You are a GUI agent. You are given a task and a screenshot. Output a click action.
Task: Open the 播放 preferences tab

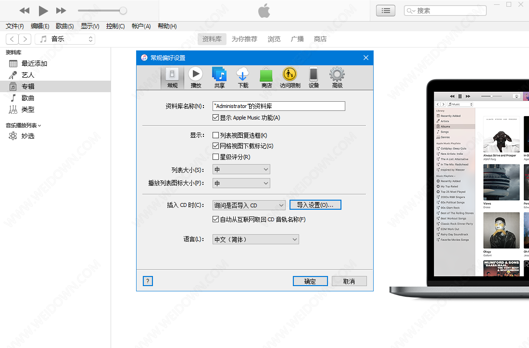pyautogui.click(x=196, y=78)
